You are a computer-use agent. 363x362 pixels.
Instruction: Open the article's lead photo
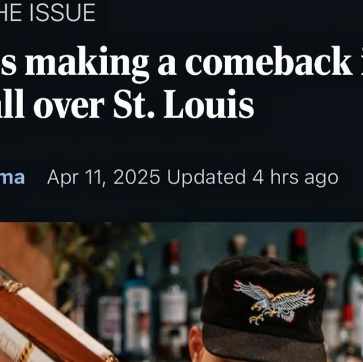(181, 292)
